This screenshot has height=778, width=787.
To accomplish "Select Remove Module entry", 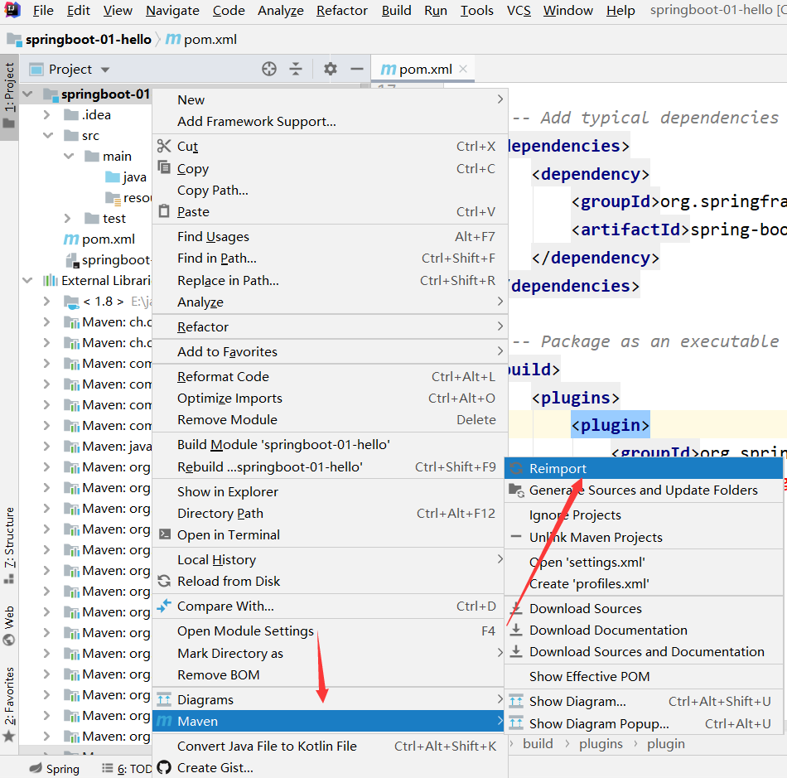I will pyautogui.click(x=330, y=419).
